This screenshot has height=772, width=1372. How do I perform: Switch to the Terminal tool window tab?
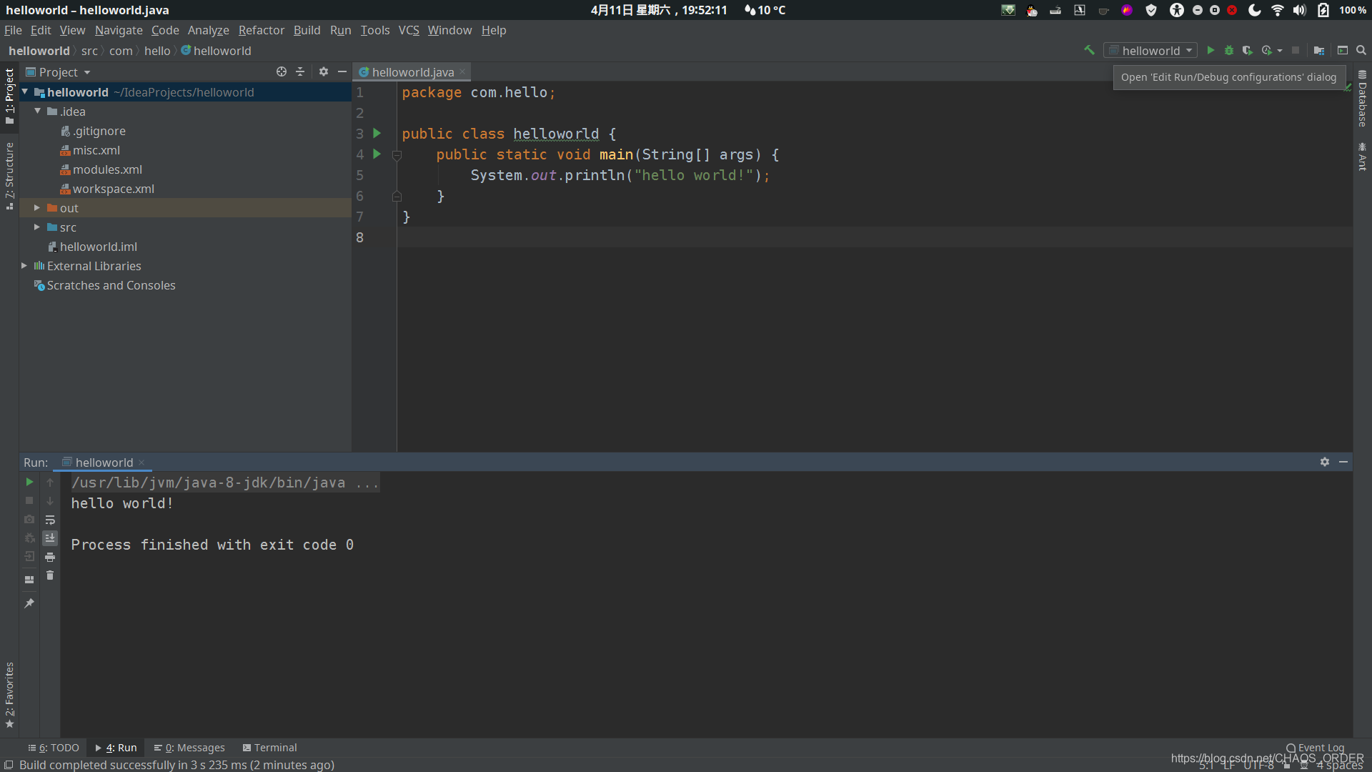(269, 748)
